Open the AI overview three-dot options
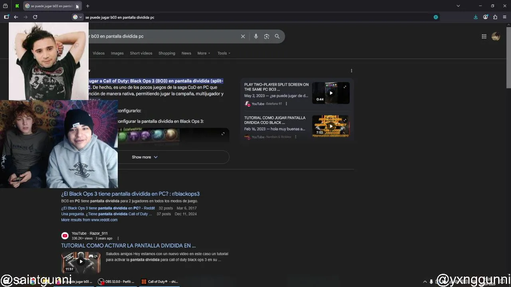Image resolution: width=511 pixels, height=287 pixels. [351, 71]
